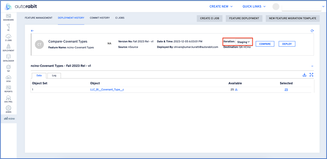The width and height of the screenshot is (327, 159).
Task: Open the Dashboard sidebar icon
Action: click(8, 17)
